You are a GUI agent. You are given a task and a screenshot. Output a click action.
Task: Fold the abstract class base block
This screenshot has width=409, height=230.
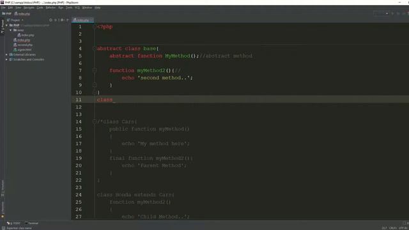click(x=95, y=49)
